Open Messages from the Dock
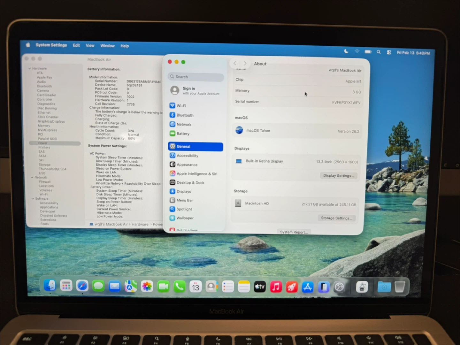The height and width of the screenshot is (345, 460). point(98,286)
